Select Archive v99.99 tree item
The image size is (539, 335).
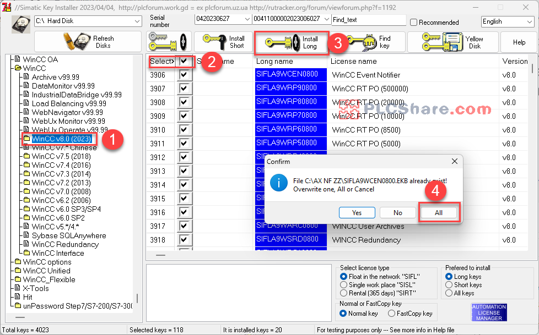point(55,77)
